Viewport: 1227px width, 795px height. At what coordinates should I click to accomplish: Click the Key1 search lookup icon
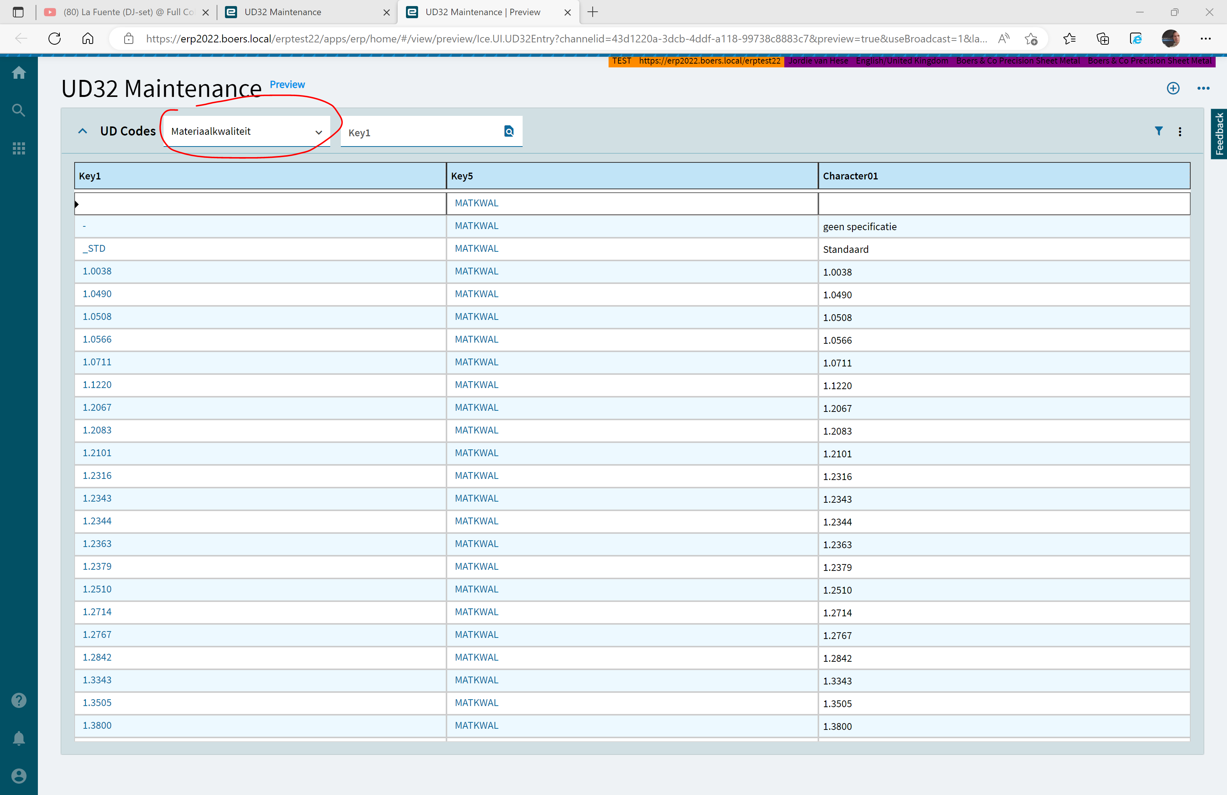pos(509,131)
